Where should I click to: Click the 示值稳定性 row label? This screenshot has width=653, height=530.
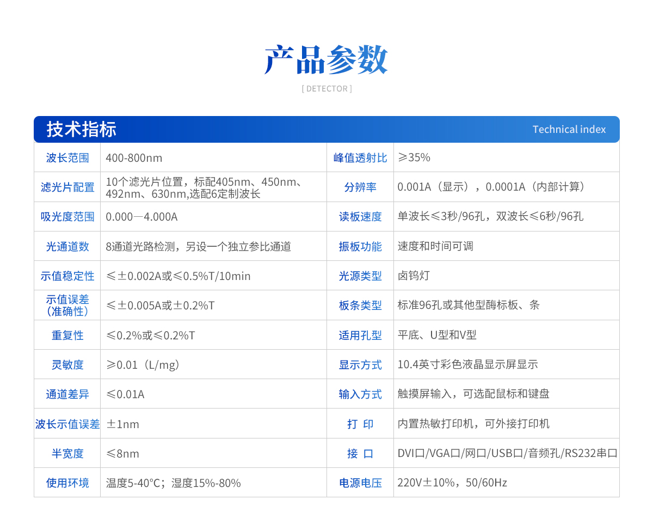click(x=67, y=276)
